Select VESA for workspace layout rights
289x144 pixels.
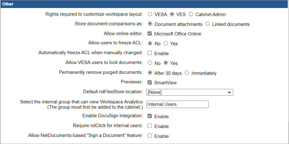pos(150,14)
